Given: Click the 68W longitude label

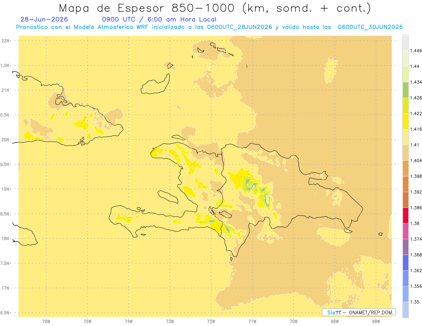Looking at the screenshot, I should [376, 321].
